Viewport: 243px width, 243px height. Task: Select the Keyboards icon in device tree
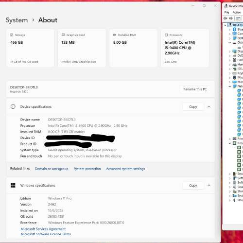234,73
